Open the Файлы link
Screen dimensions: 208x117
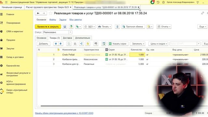click(x=53, y=19)
